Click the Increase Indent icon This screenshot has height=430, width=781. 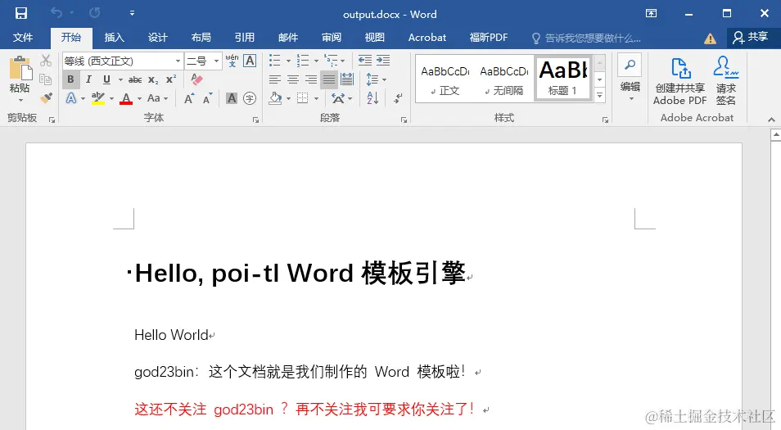point(383,61)
